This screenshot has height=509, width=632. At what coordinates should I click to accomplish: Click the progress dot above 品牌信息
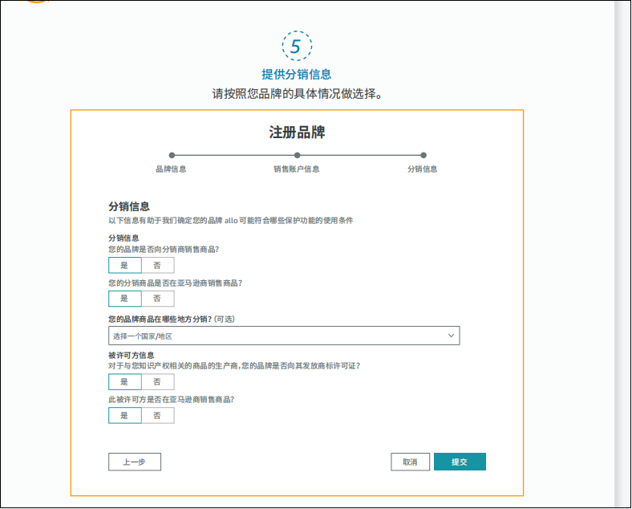pyautogui.click(x=172, y=155)
